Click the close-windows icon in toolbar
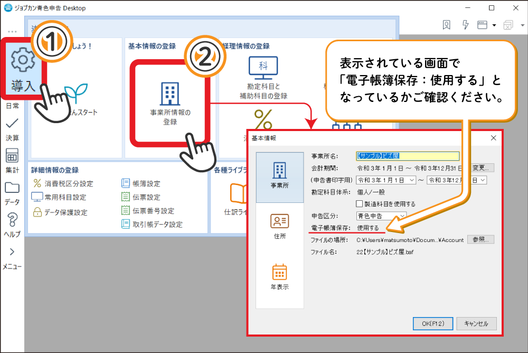 (508, 25)
